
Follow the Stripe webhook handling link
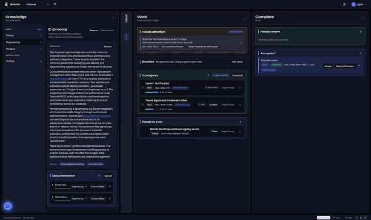coord(97,116)
